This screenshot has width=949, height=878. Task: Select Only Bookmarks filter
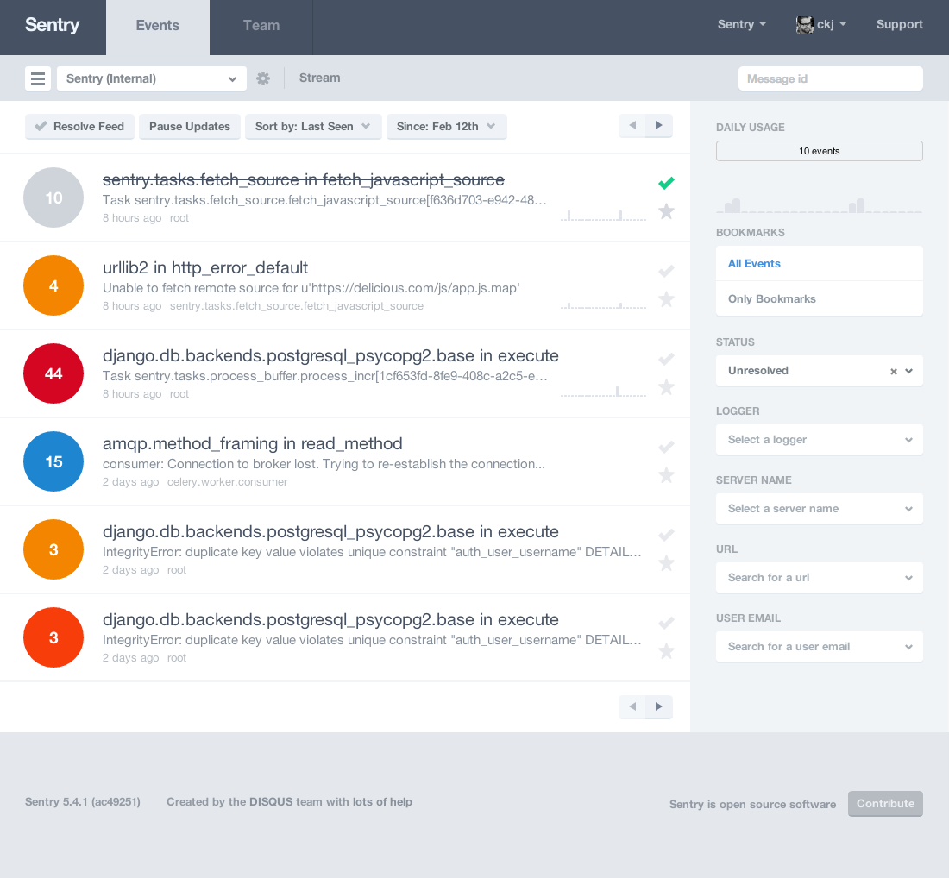click(820, 299)
